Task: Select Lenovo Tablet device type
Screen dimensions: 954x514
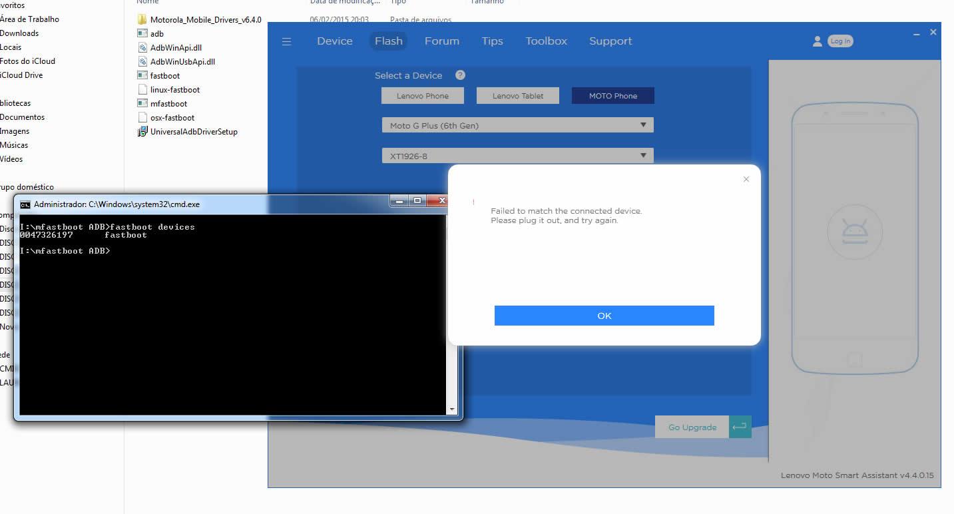Action: coord(518,96)
